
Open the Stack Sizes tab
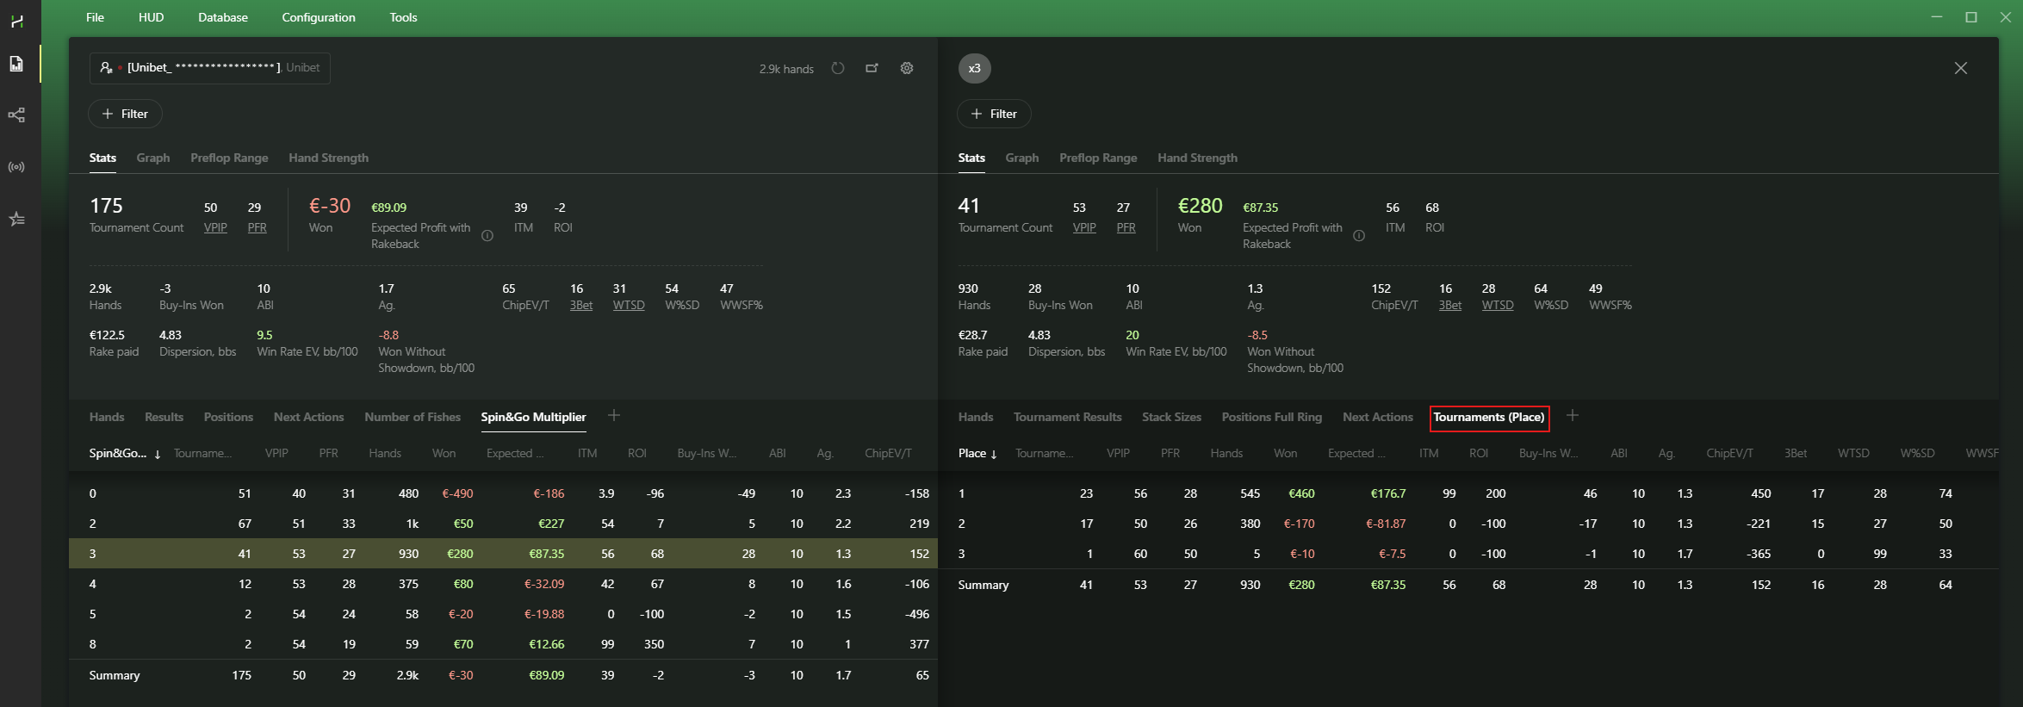[x=1171, y=417]
